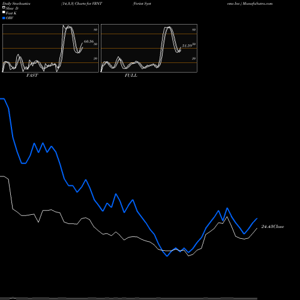This screenshot has width=300, height=300.
Task: Click the Fast K legend color square
Action: 4,13
